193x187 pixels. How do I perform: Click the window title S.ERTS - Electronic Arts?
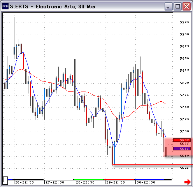click(x=53, y=7)
